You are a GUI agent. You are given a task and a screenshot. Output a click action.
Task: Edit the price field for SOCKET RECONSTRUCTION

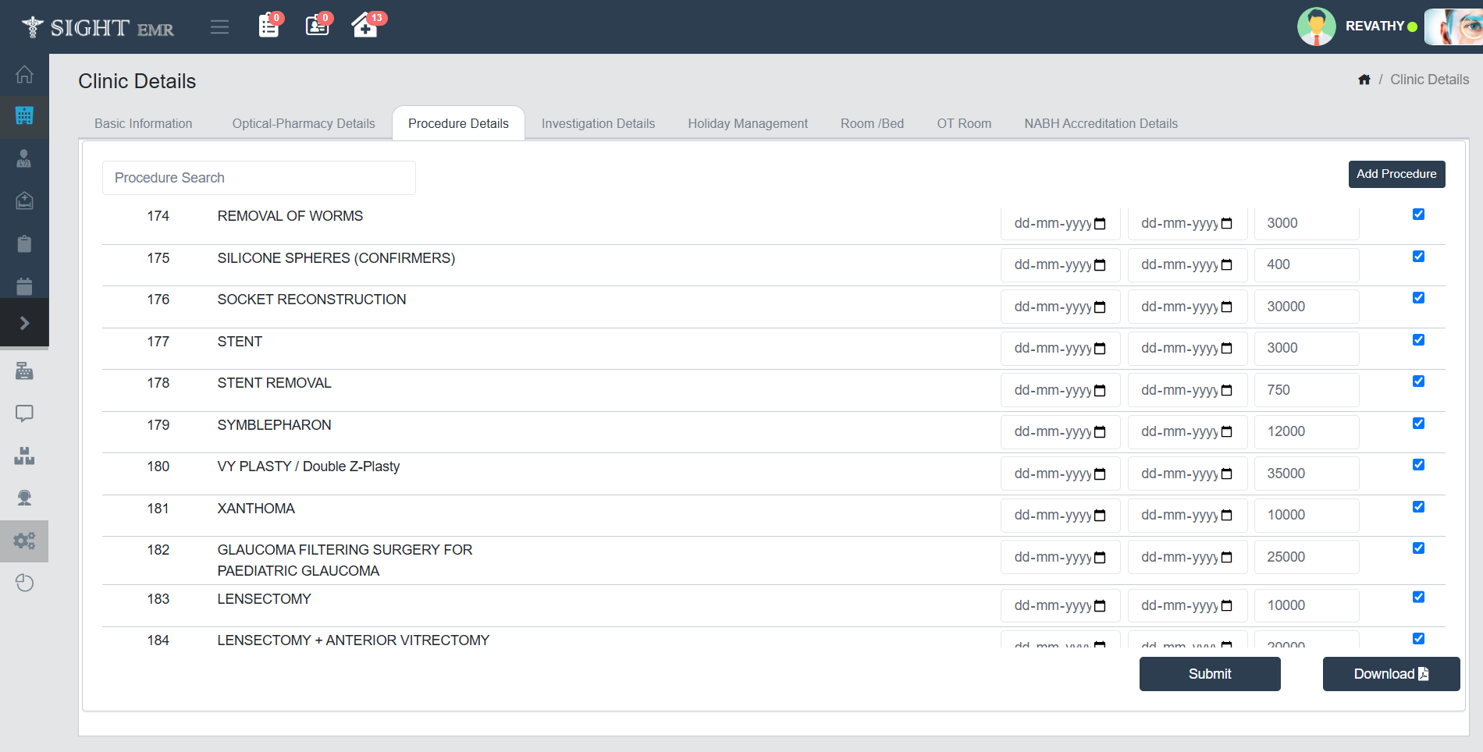coord(1306,307)
